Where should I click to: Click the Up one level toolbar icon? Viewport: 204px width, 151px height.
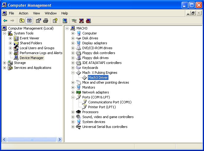tap(22, 21)
